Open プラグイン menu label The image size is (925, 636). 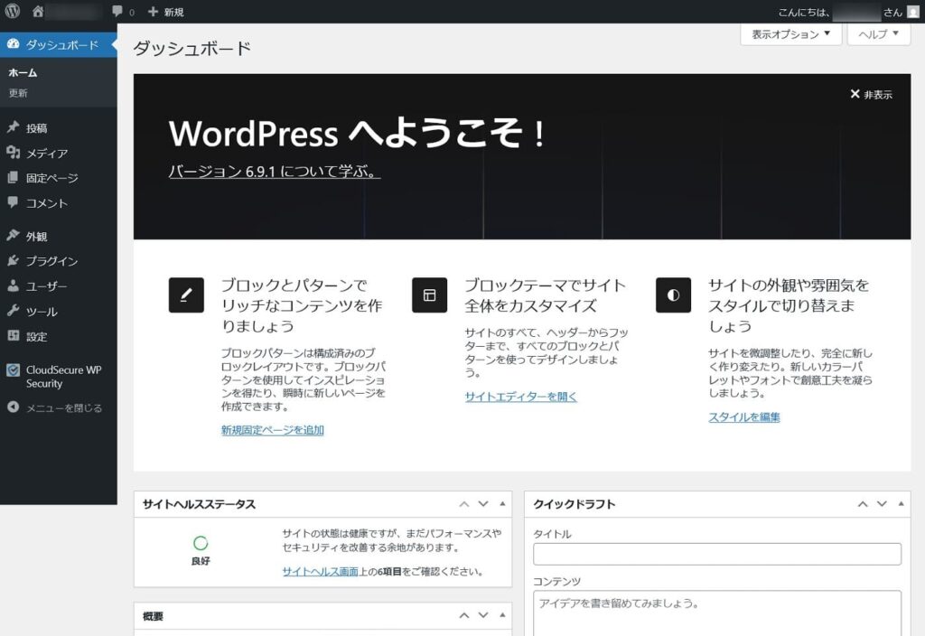51,261
